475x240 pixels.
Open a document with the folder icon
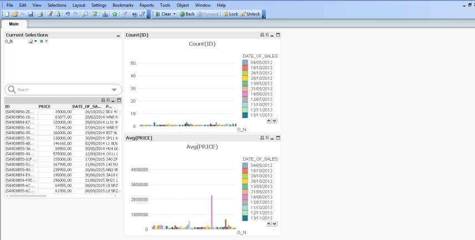[x=15, y=14]
